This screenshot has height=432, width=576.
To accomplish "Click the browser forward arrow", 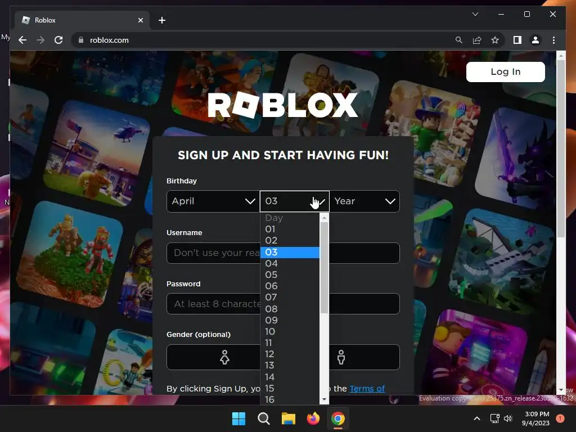I will 40,40.
